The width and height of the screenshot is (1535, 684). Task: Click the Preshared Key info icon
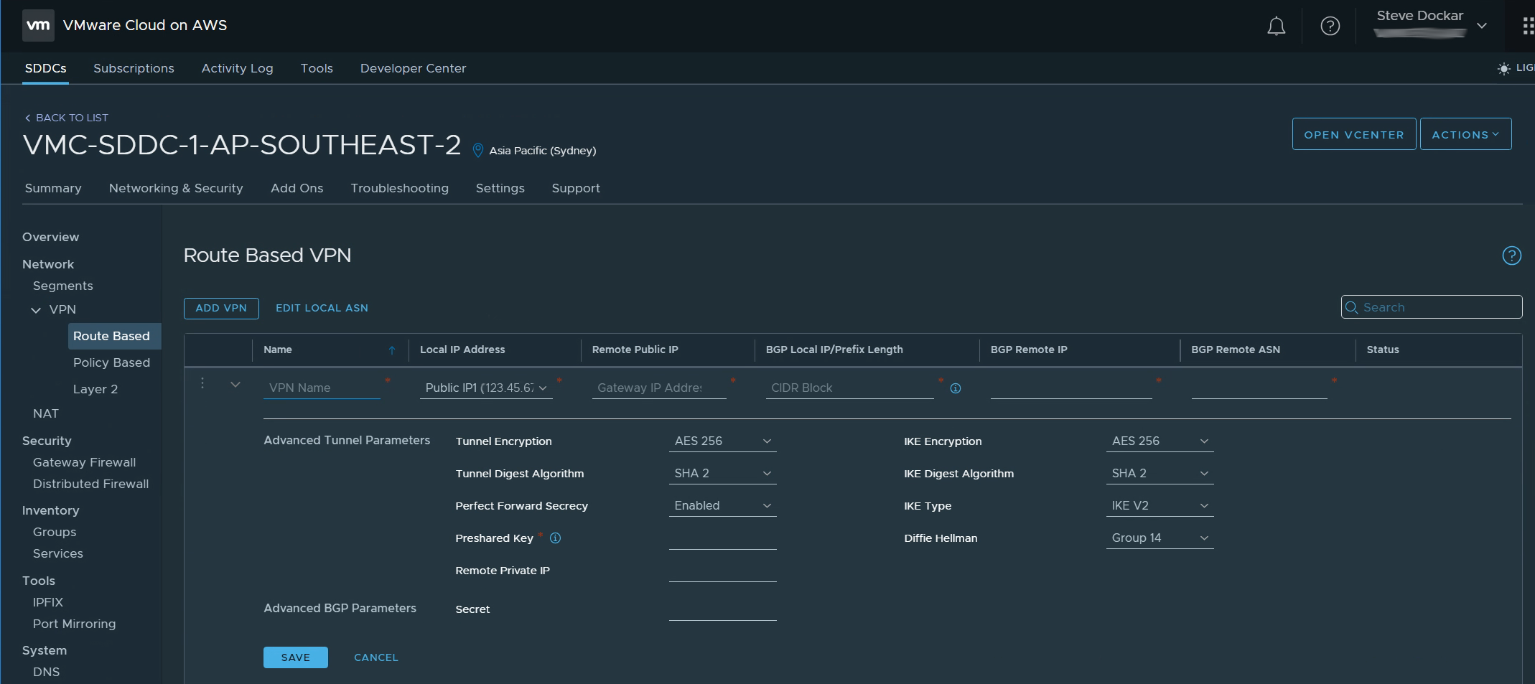coord(555,538)
